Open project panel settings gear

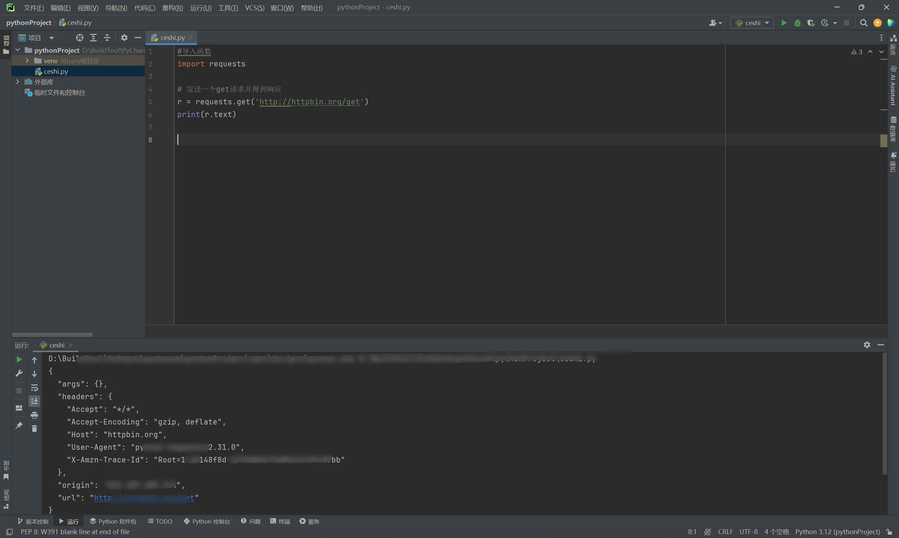pos(124,38)
